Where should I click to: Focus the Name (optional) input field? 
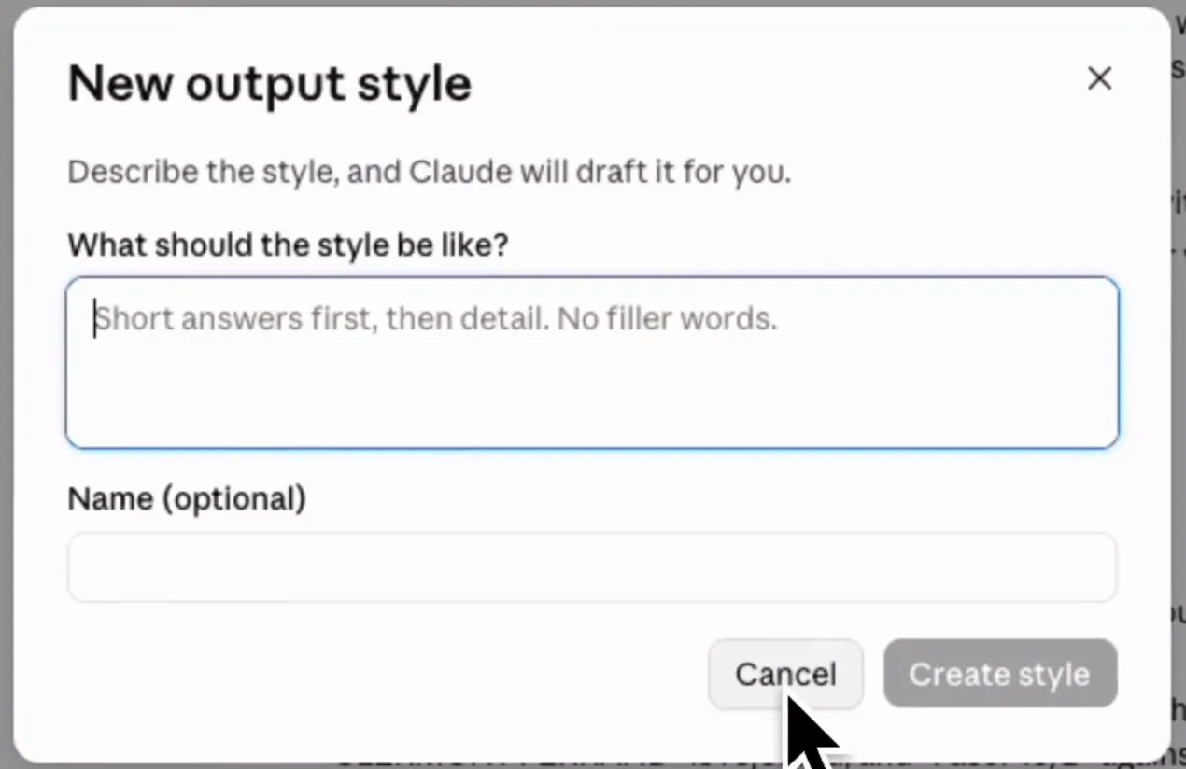592,567
